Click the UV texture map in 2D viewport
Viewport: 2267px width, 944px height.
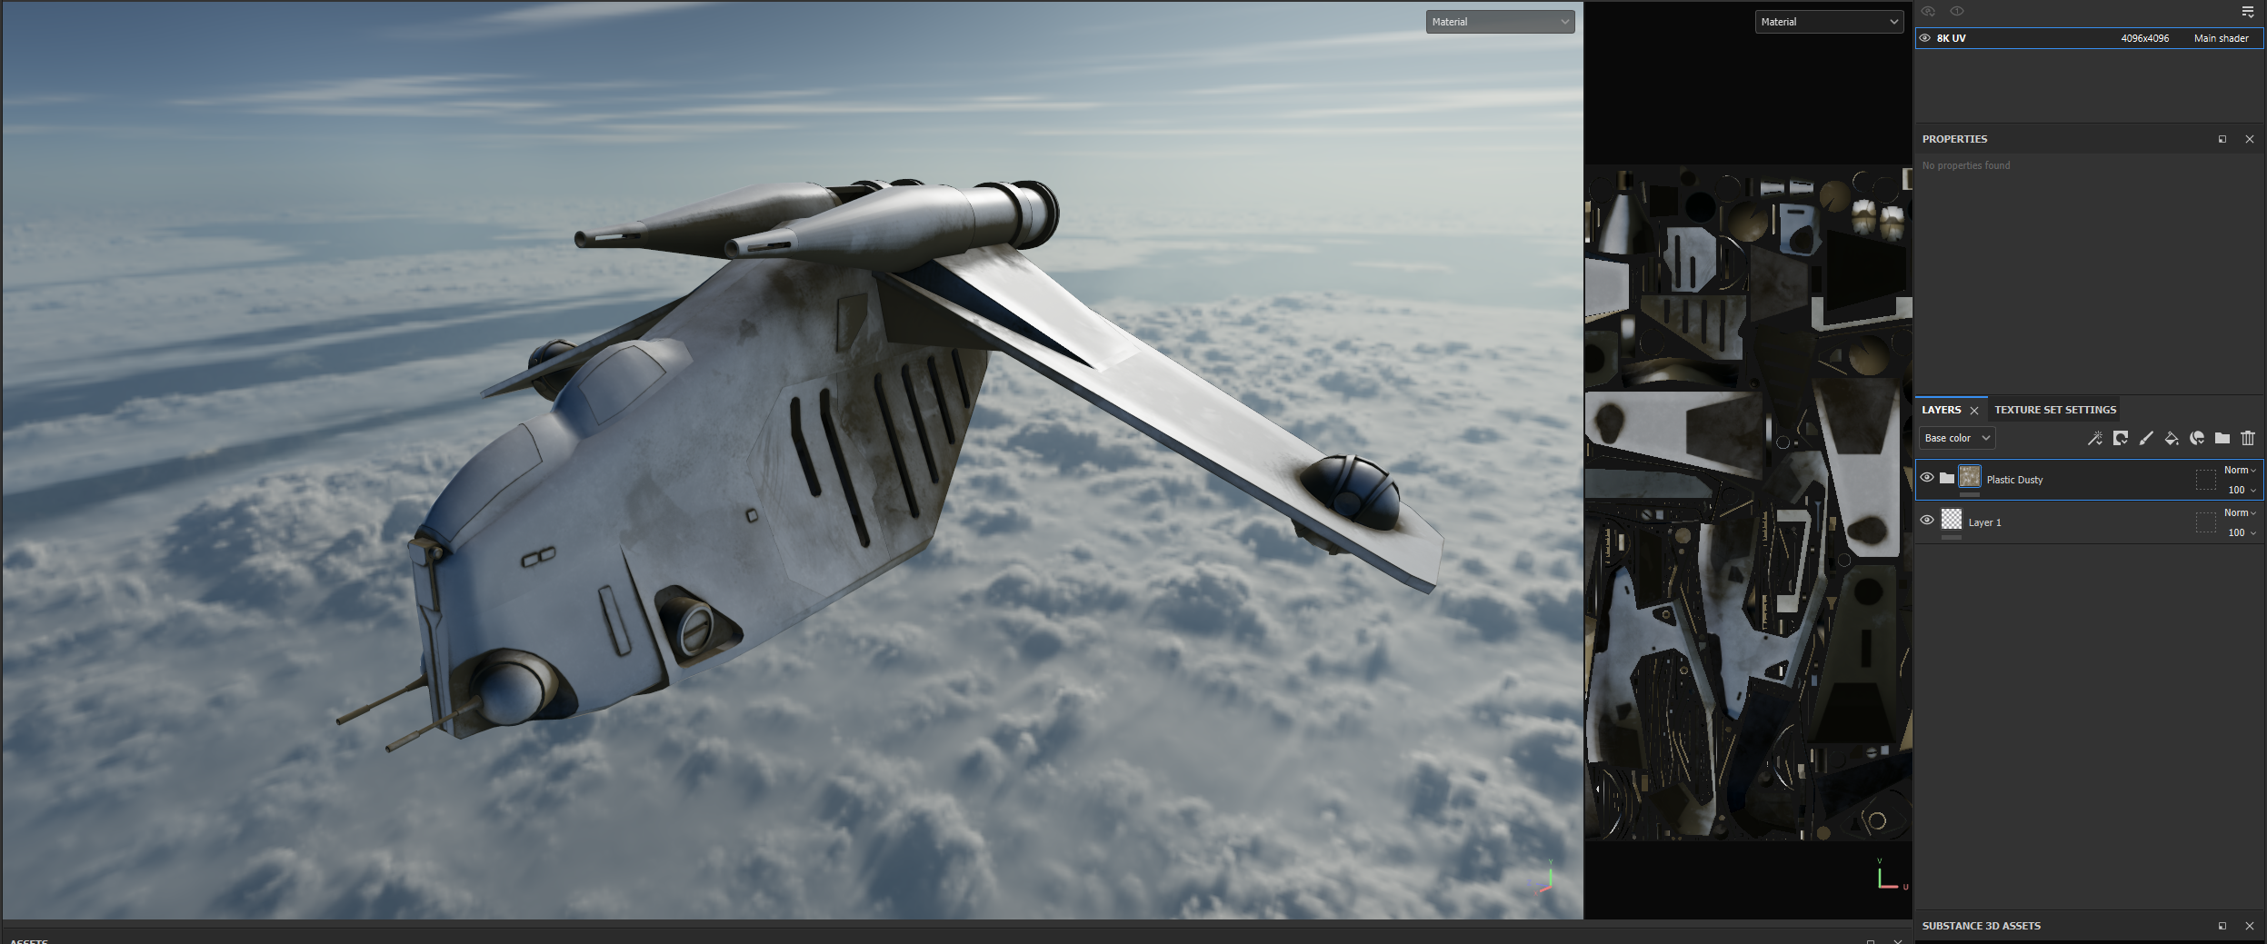(1748, 502)
